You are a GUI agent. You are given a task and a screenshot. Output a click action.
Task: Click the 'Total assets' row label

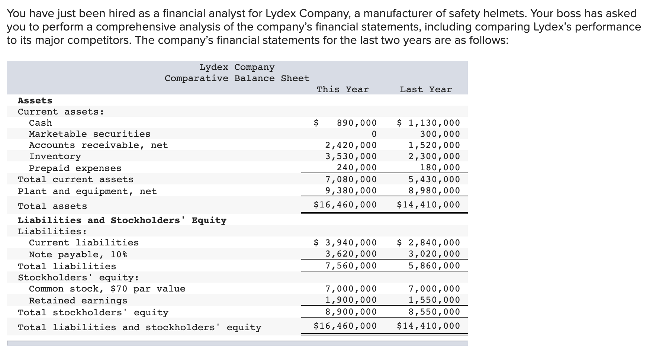52,206
